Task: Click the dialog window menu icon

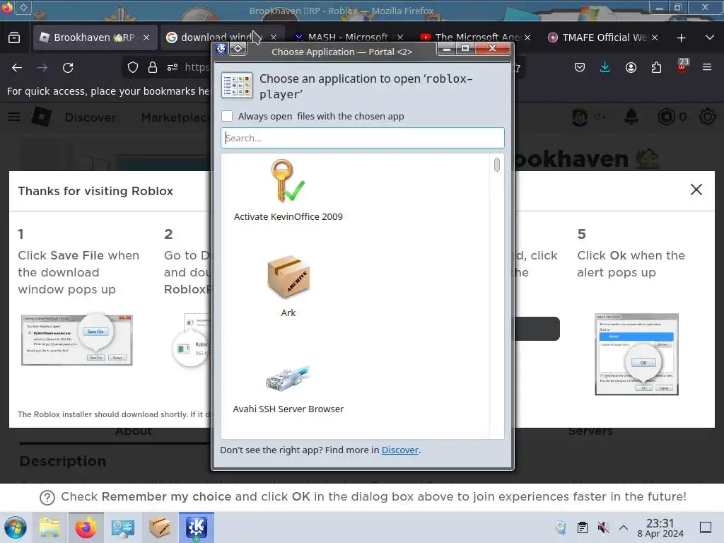Action: (221, 49)
